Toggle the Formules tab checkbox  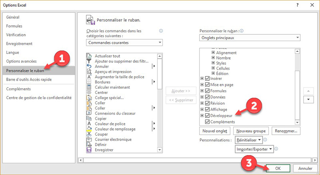pos(207,91)
